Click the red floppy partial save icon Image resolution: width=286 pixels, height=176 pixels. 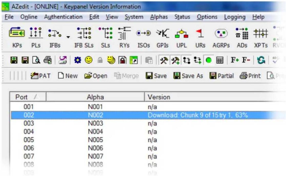pos(25,60)
